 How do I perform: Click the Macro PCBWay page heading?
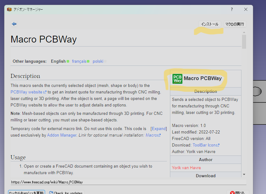click(44, 39)
